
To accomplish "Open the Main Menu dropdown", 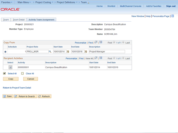I will click(x=24, y=2).
